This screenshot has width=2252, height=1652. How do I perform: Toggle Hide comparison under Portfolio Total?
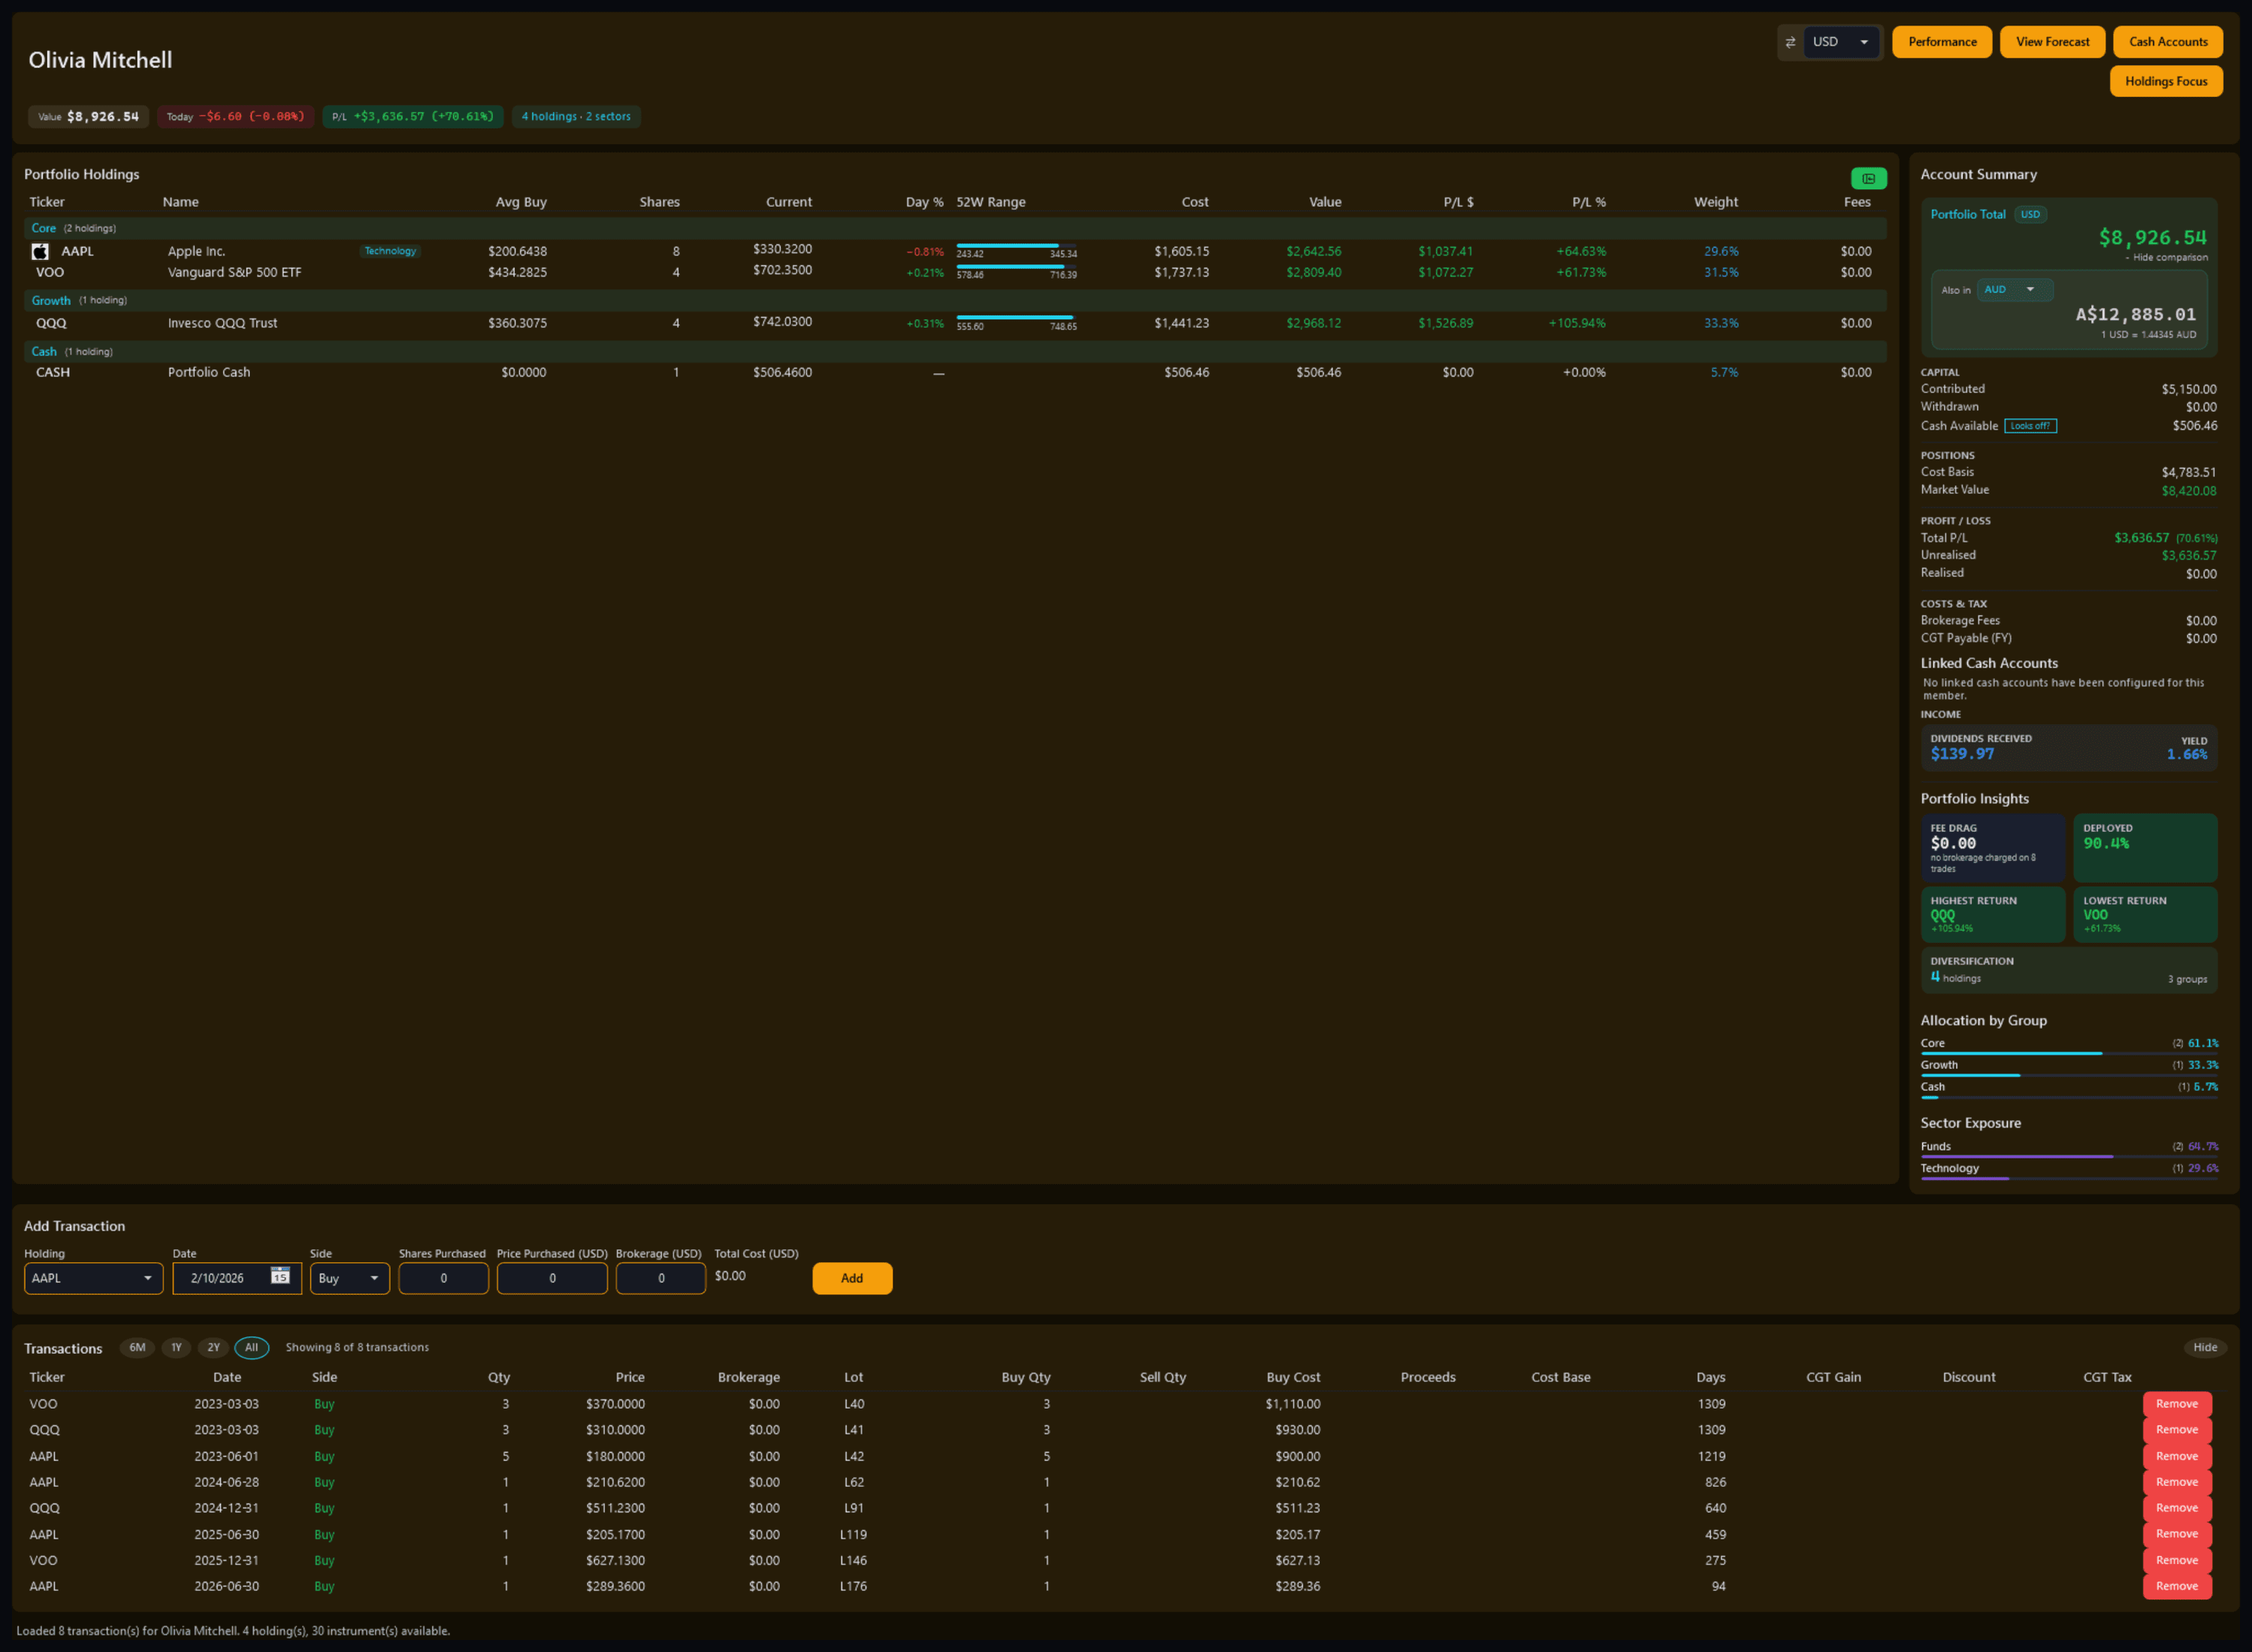pyautogui.click(x=2166, y=258)
